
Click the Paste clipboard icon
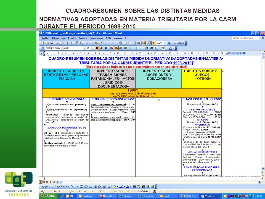(x=96, y=43)
